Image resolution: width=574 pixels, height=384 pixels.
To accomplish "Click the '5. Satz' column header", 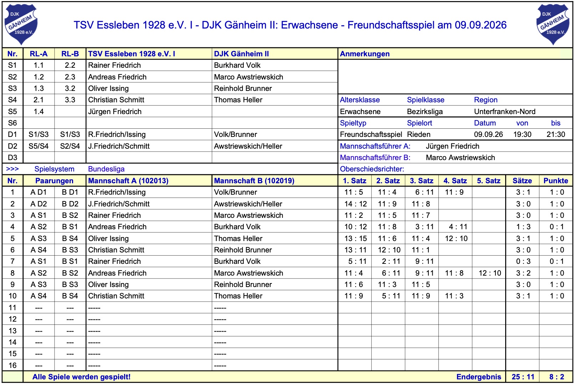I will (489, 181).
